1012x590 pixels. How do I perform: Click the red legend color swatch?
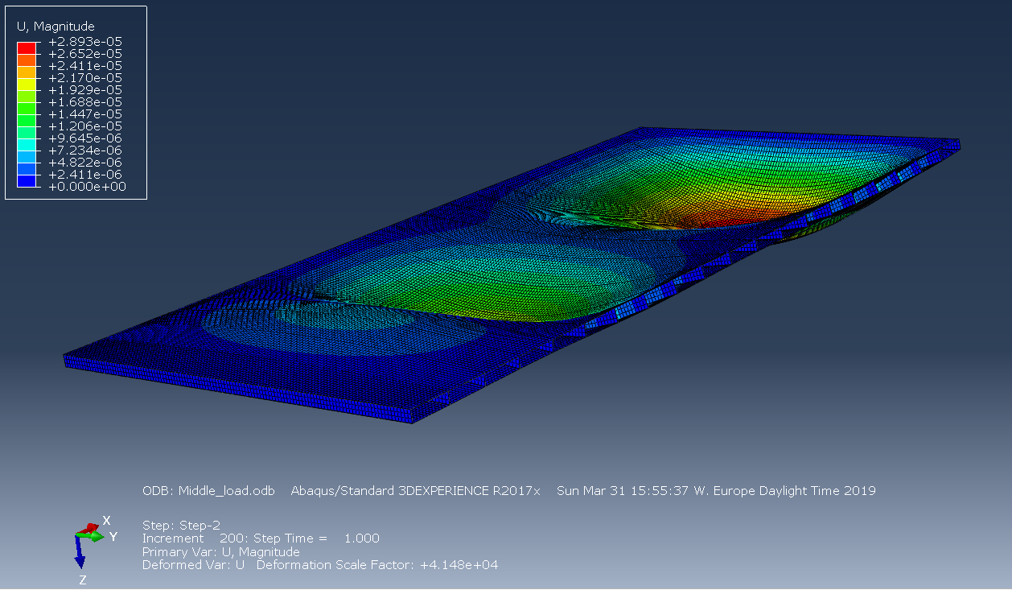27,47
